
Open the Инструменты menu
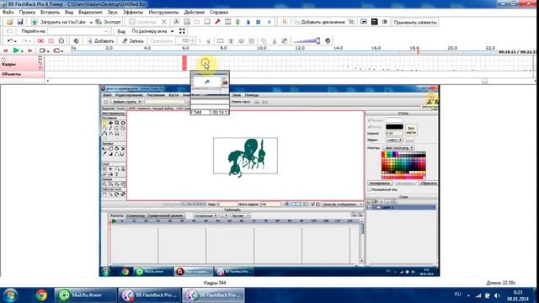point(163,13)
